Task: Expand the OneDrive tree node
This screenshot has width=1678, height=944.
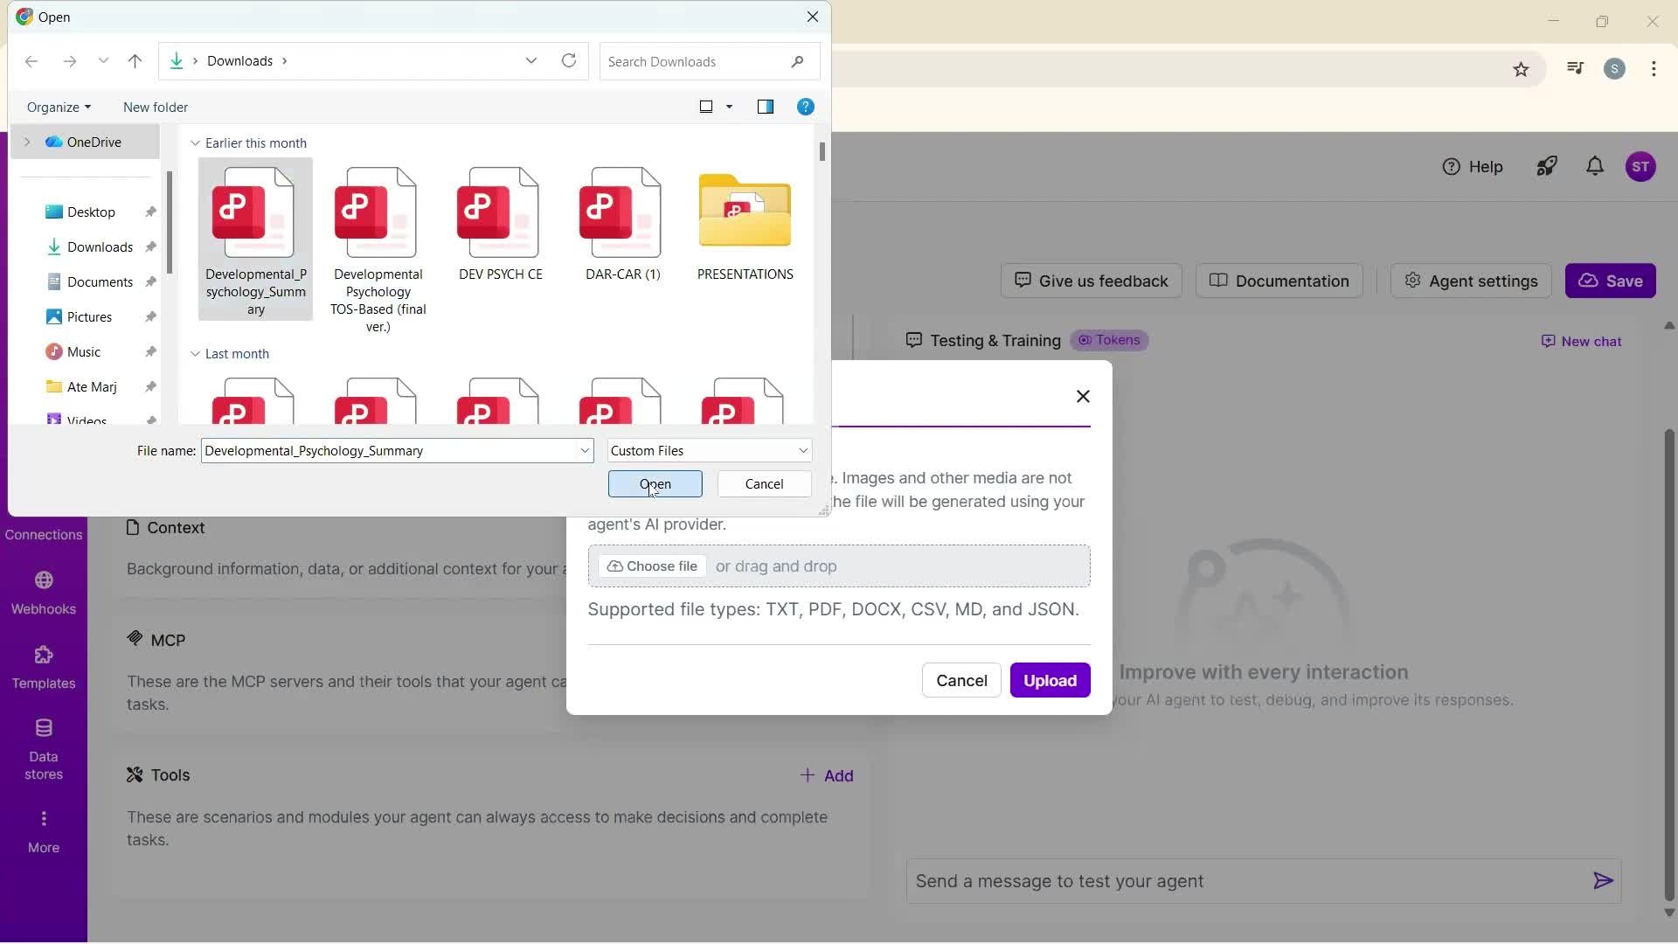Action: (x=27, y=142)
